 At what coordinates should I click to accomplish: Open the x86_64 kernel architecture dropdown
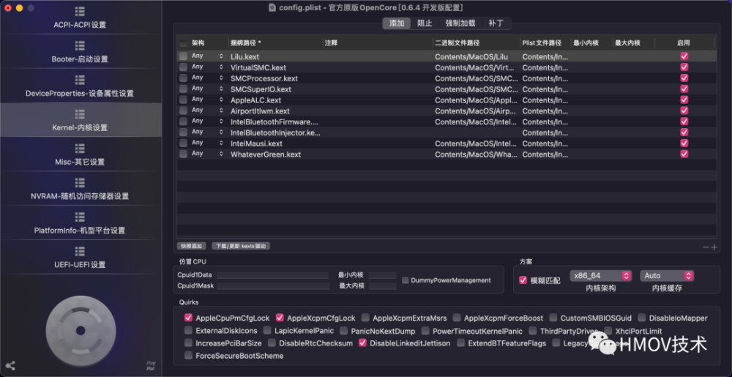pyautogui.click(x=601, y=276)
